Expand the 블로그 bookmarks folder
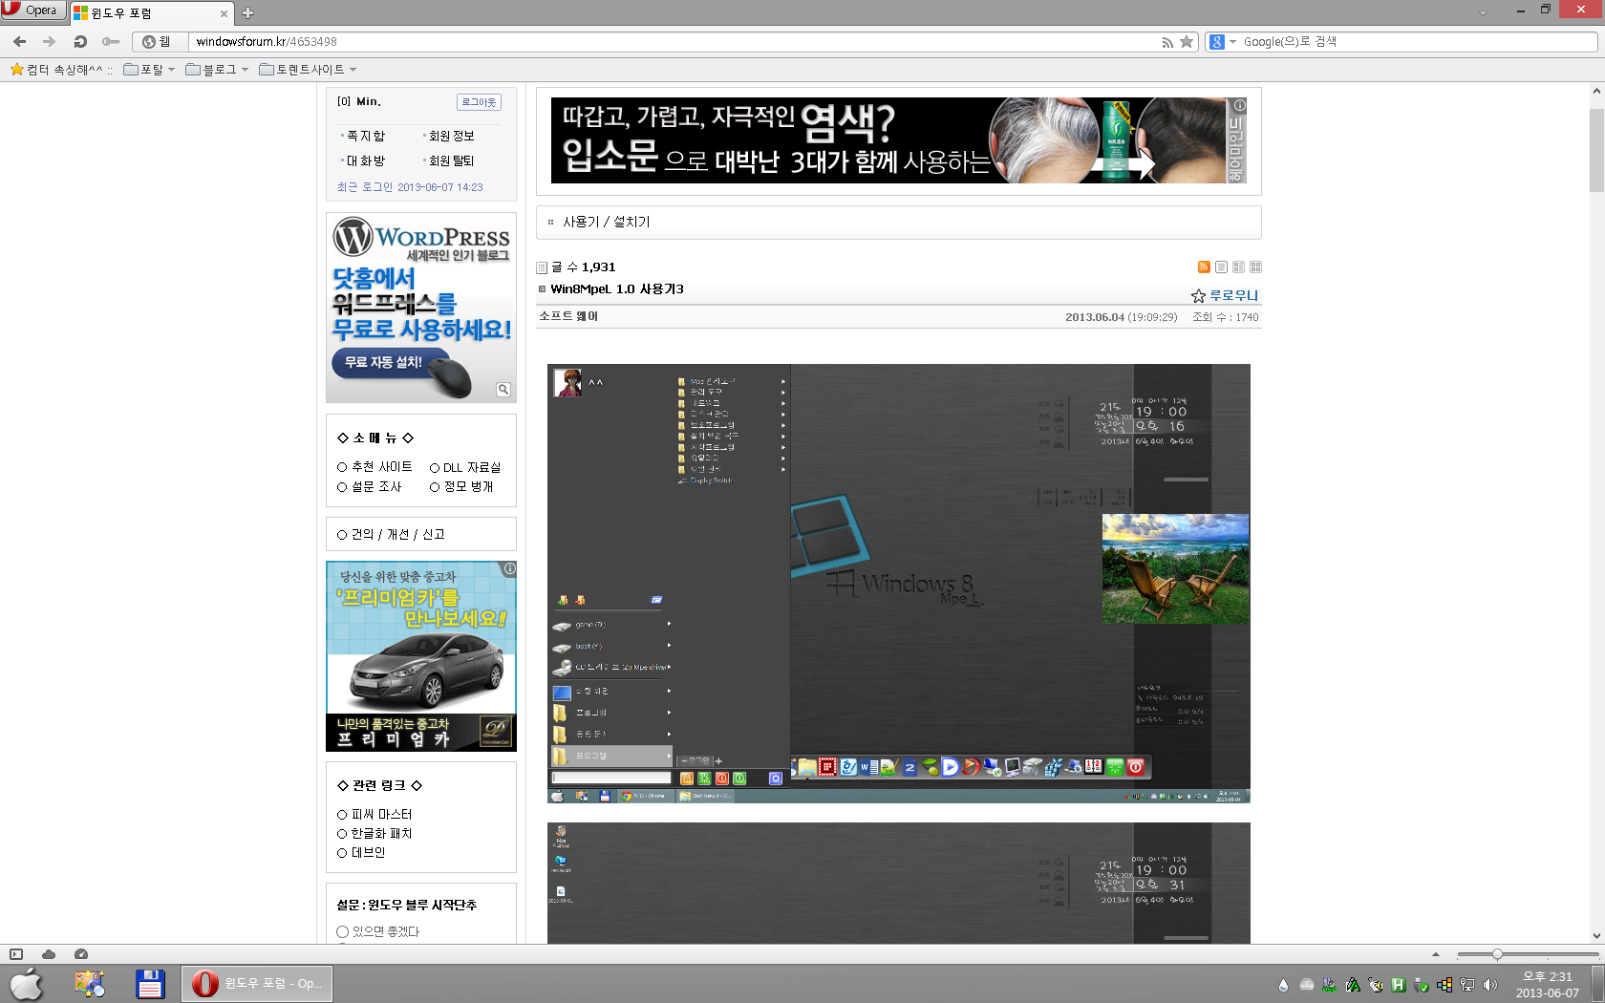 217,69
